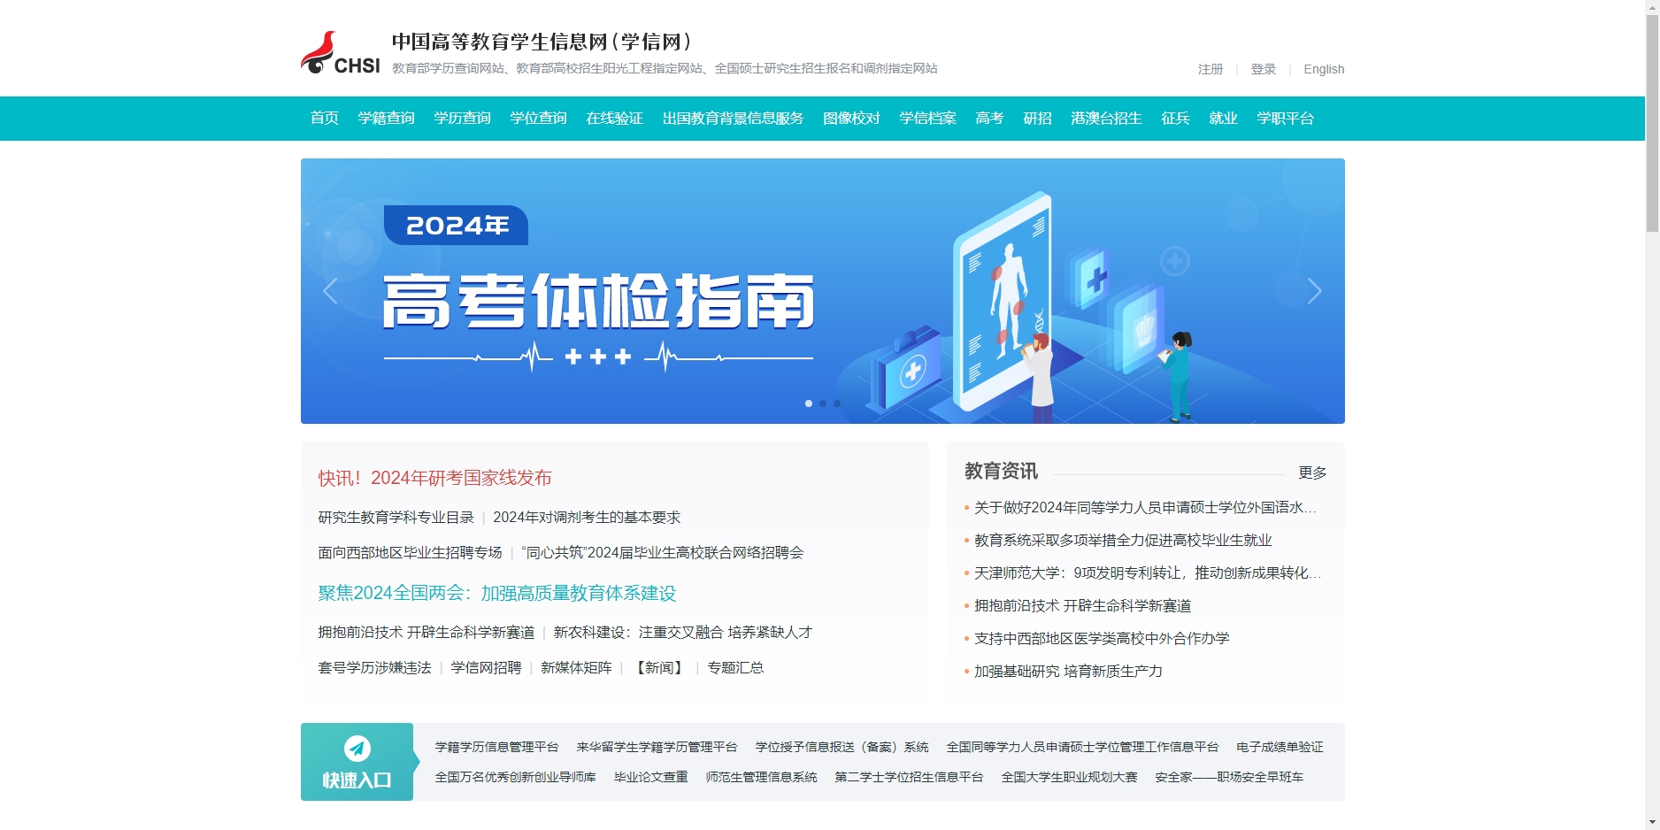Open 加强基础研究 培育新质生产力 news

tap(1068, 671)
